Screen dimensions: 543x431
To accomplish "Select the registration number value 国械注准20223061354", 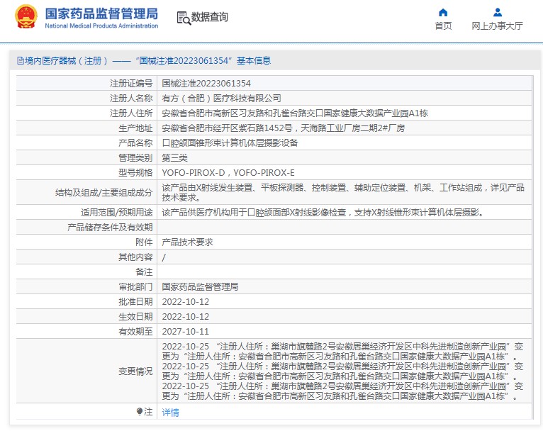I will tap(206, 83).
